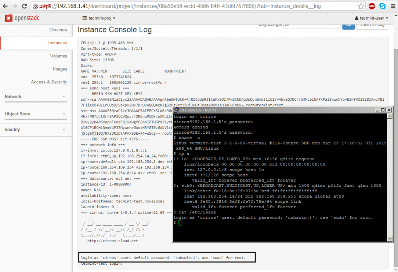The image size is (398, 272).
Task: Click the PuTTY terminal cursor prompt
Action: (180, 223)
